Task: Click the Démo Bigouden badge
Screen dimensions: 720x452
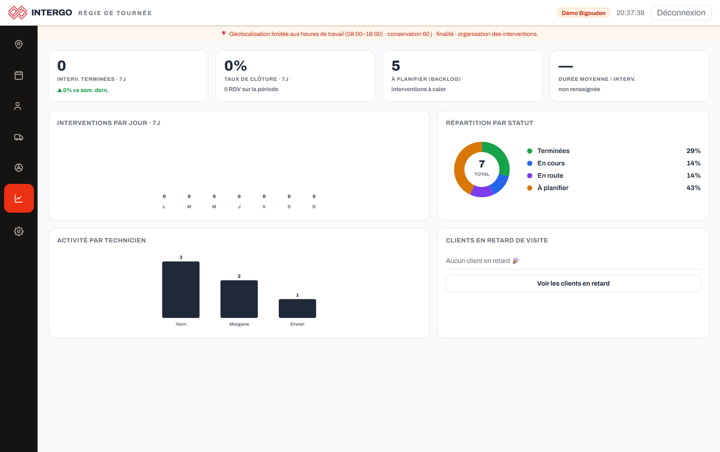Action: [x=583, y=13]
